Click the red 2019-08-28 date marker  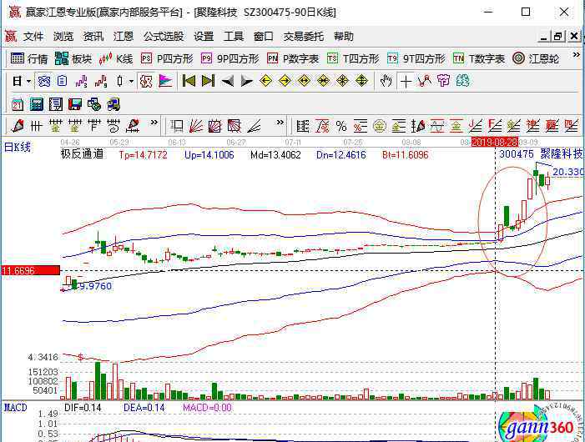[x=495, y=142]
